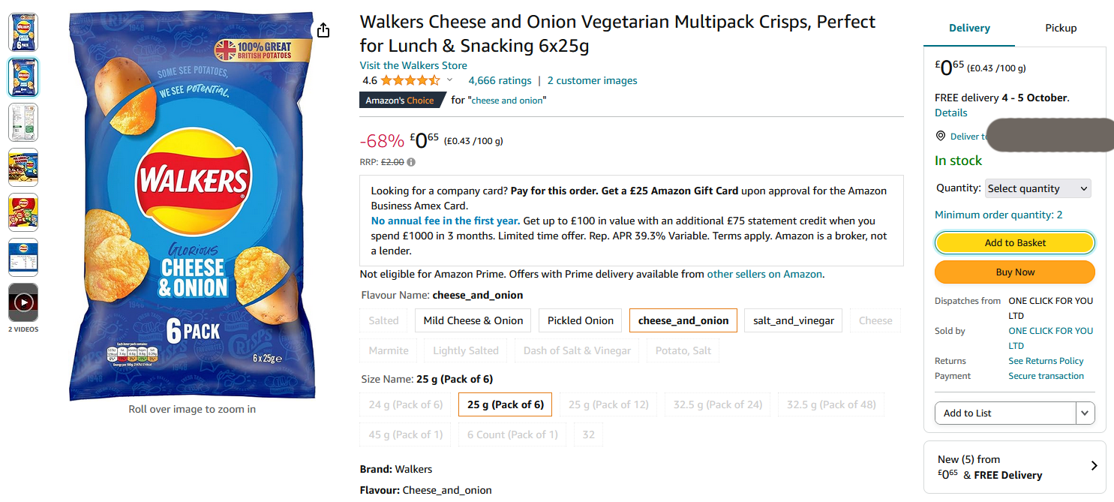
Task: Click the share icon above product image
Action: click(x=323, y=30)
